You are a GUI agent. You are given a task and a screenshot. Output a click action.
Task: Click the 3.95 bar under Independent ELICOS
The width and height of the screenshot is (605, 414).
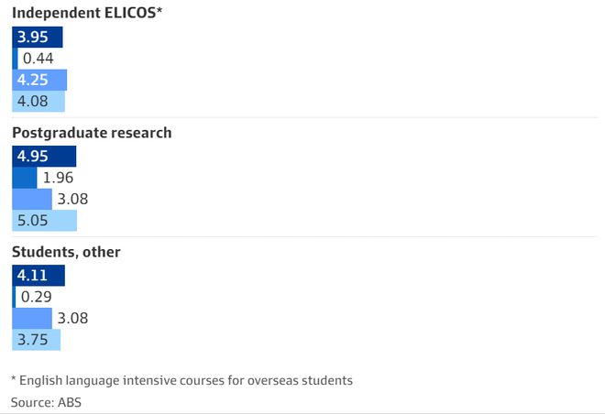coord(38,37)
